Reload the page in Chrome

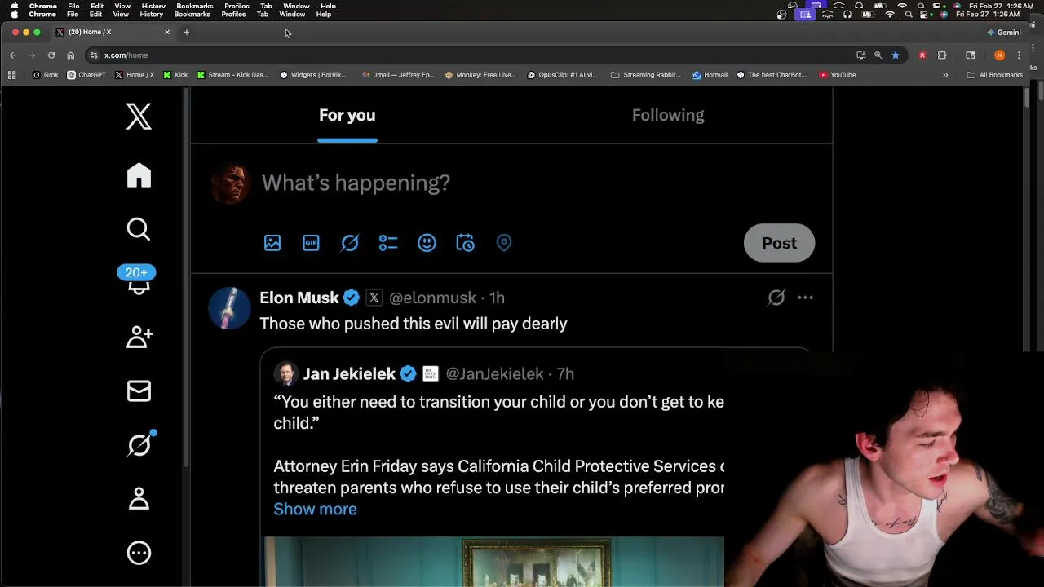51,55
